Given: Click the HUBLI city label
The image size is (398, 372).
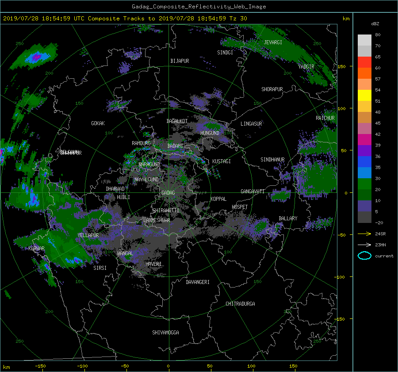Looking at the screenshot, I should click(x=123, y=197).
